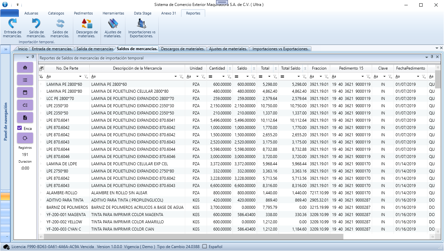Click the purple refresh button
Image resolution: width=444 pixels, height=251 pixels.
pyautogui.click(x=25, y=138)
